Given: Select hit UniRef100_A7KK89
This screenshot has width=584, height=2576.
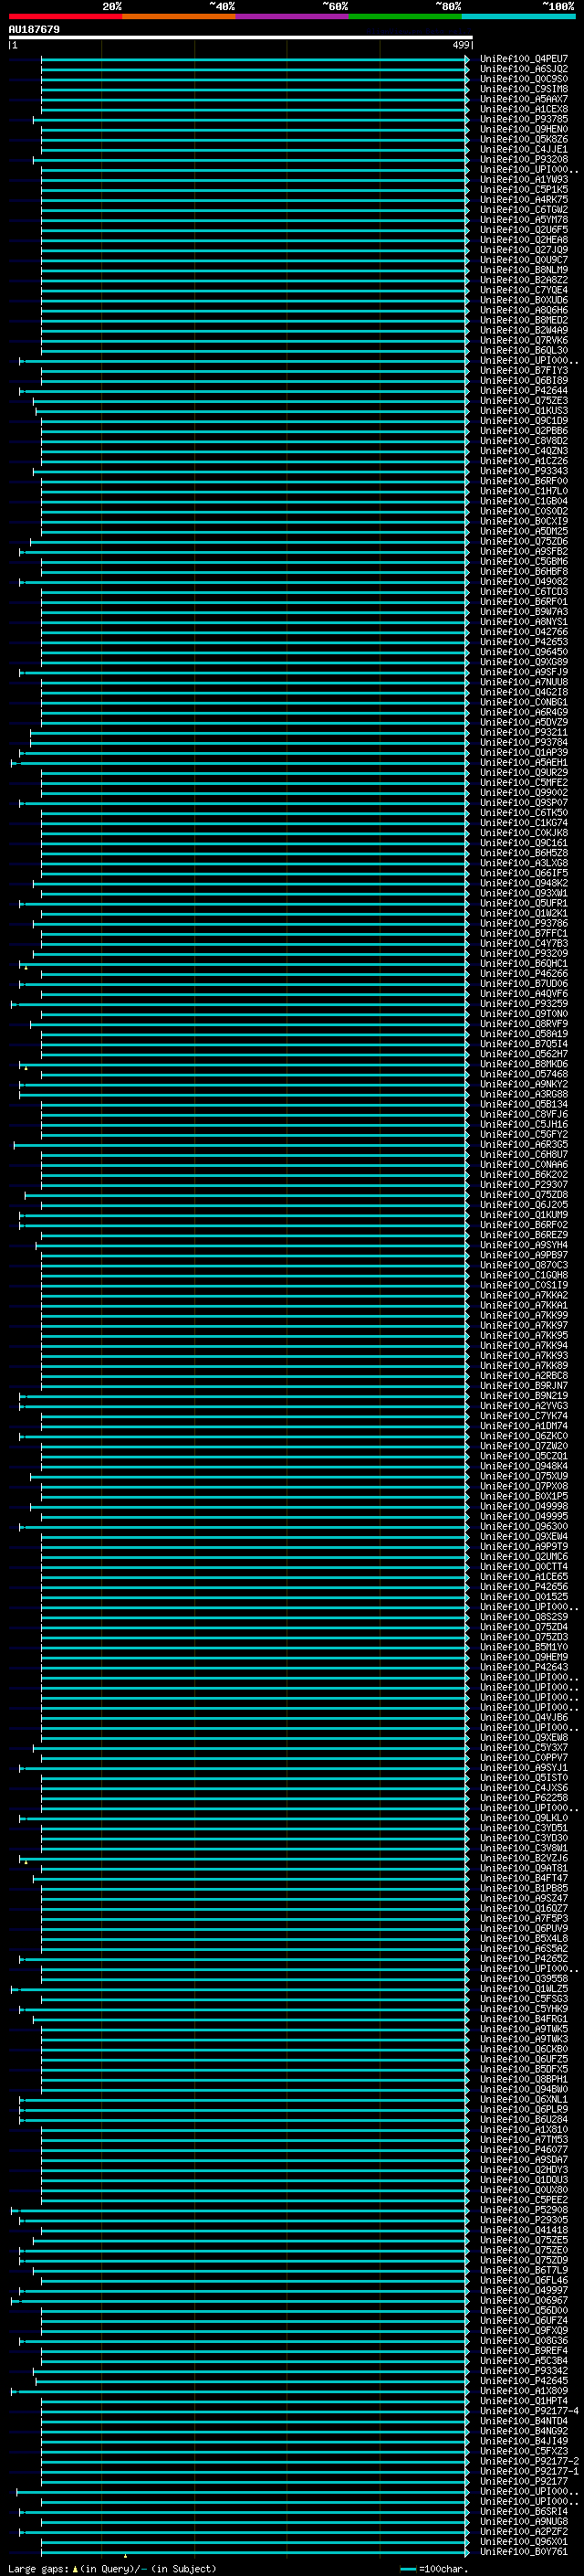Looking at the screenshot, I should (523, 1365).
